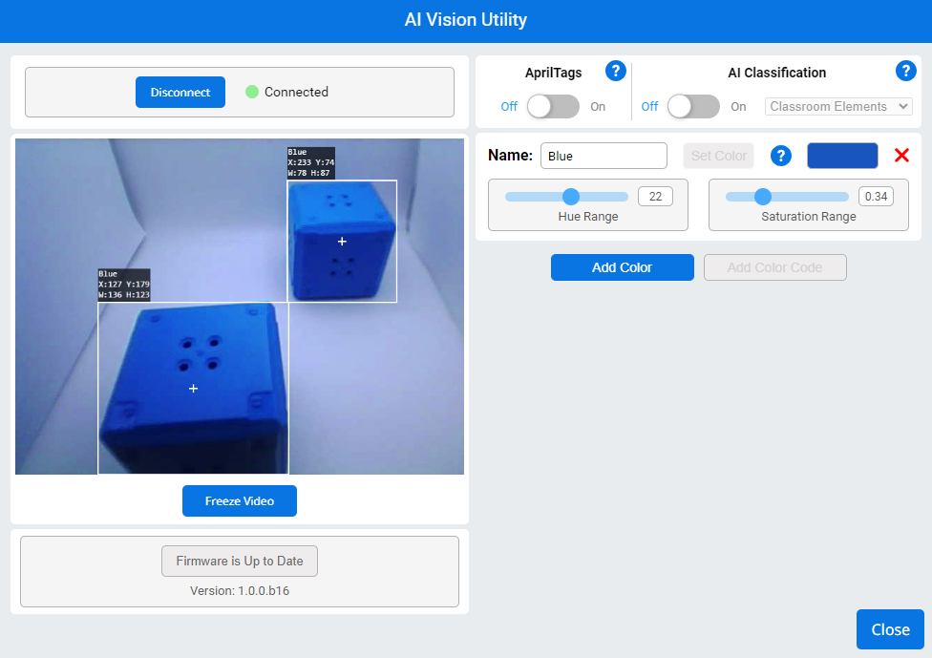Click the Set Color button
The width and height of the screenshot is (932, 658).
coord(718,155)
